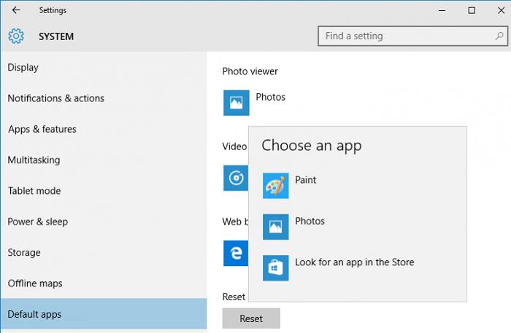Go to Storage settings
Screen dimensions: 511x333
(104, 253)
